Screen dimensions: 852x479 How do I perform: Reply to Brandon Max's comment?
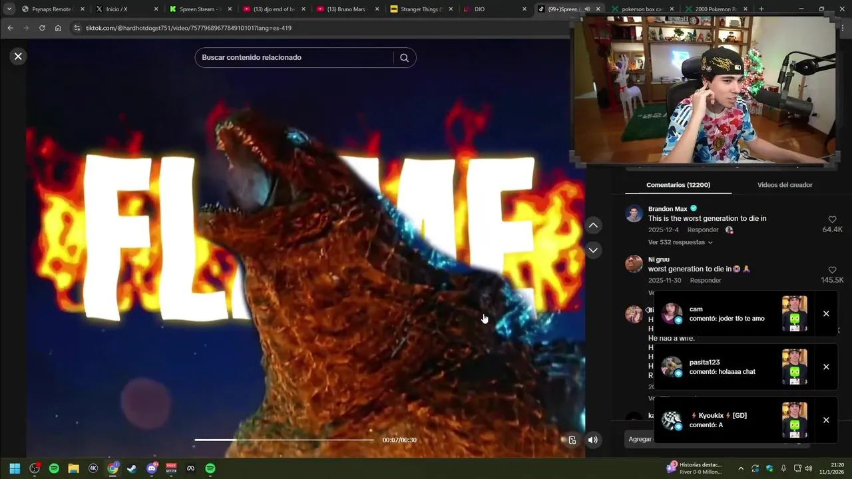point(703,230)
